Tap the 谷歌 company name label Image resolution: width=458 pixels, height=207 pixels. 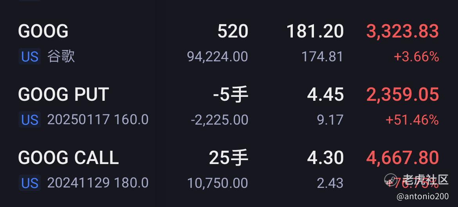61,57
